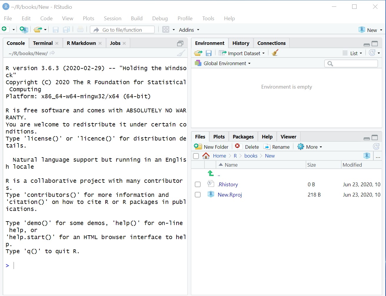Click the Go to file/function field
Screen dimensions: 386x296
pyautogui.click(x=127, y=30)
